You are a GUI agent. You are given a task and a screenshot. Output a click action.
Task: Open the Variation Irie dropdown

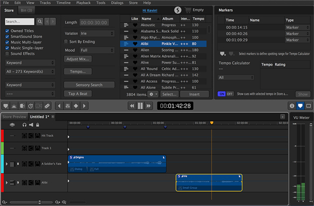pyautogui.click(x=97, y=33)
